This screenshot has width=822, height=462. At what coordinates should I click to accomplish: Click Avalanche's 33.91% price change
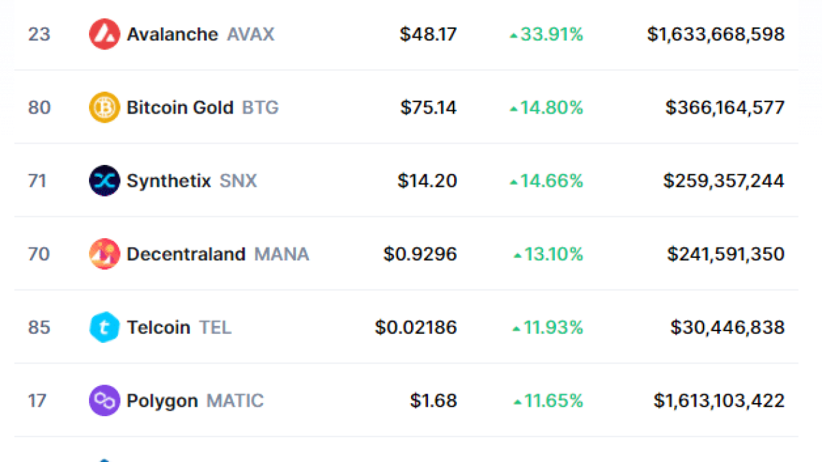click(x=551, y=34)
